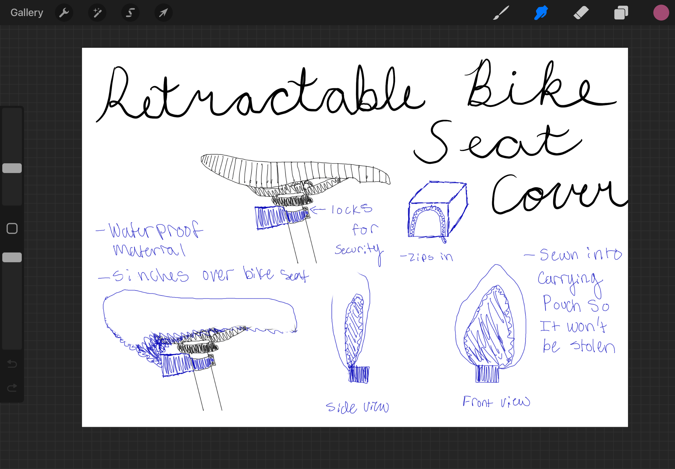Select the Eraser tool

pyautogui.click(x=581, y=13)
